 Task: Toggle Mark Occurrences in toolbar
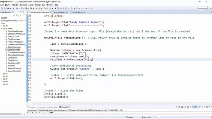coord(58,8)
